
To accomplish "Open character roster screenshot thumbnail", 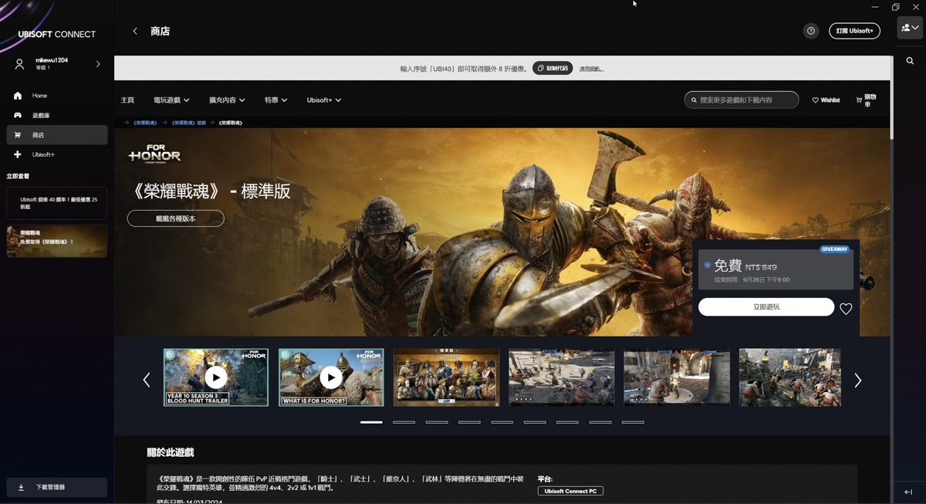I will (446, 377).
